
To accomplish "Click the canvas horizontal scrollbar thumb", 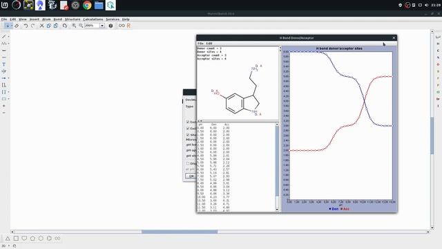I will 180,232.
